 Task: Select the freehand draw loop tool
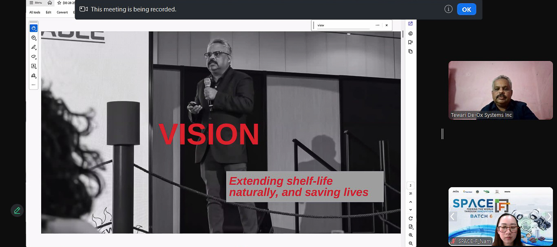33,57
